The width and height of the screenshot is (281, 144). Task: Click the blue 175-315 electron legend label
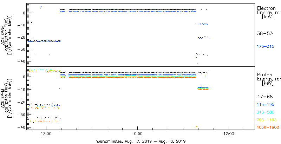(x=266, y=46)
